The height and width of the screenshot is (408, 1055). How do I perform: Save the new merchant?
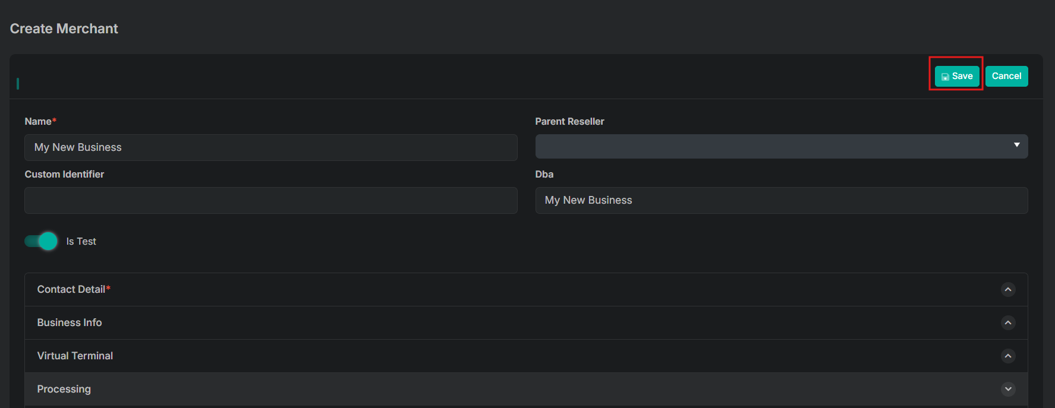pos(957,76)
